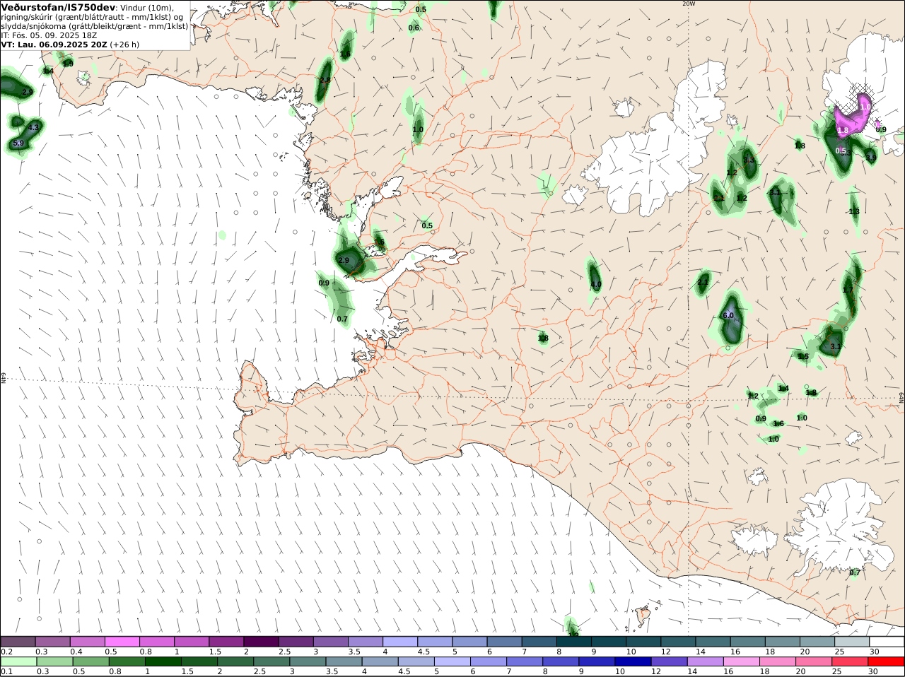The image size is (905, 677).
Task: Pick the 1 darkest green swatch in the lower rain scale
Action: pos(163,661)
